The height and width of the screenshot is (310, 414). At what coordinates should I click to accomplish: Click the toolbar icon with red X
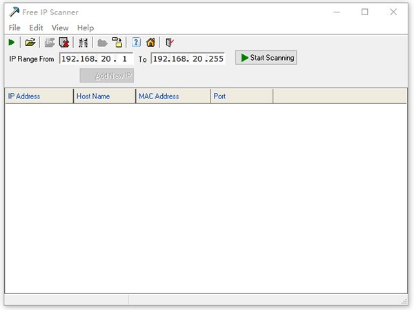(63, 43)
